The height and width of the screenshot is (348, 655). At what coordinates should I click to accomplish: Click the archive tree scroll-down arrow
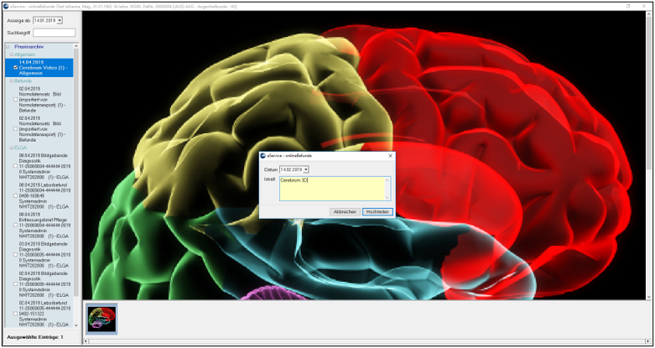[x=76, y=325]
